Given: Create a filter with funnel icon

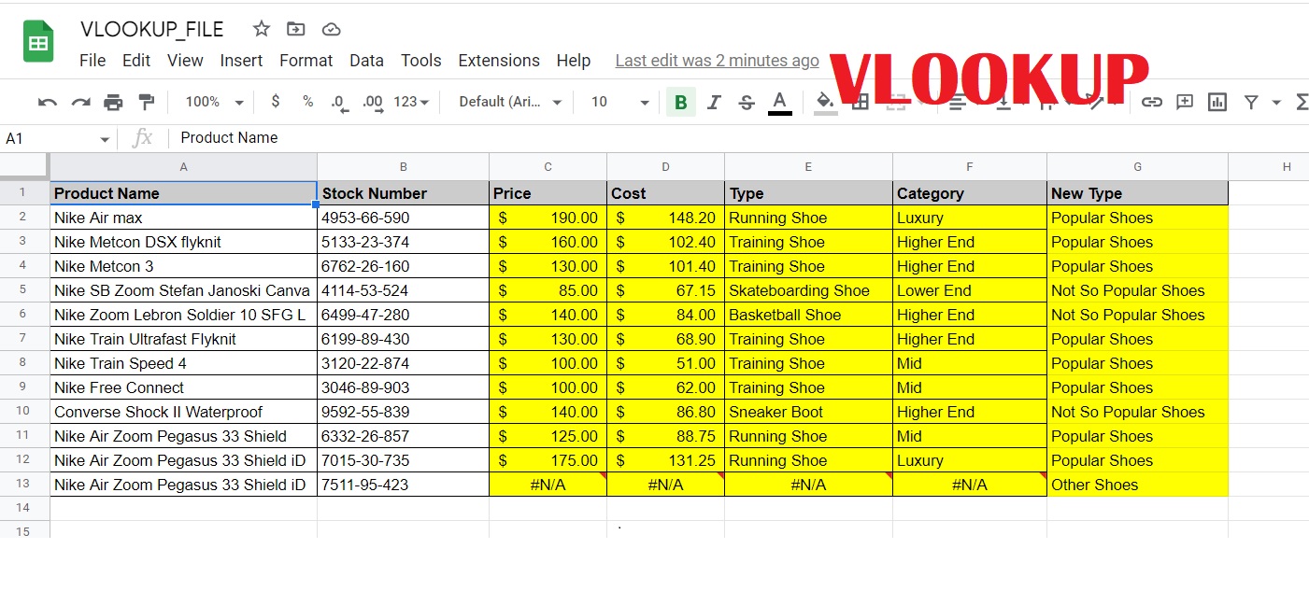Looking at the screenshot, I should point(1251,102).
